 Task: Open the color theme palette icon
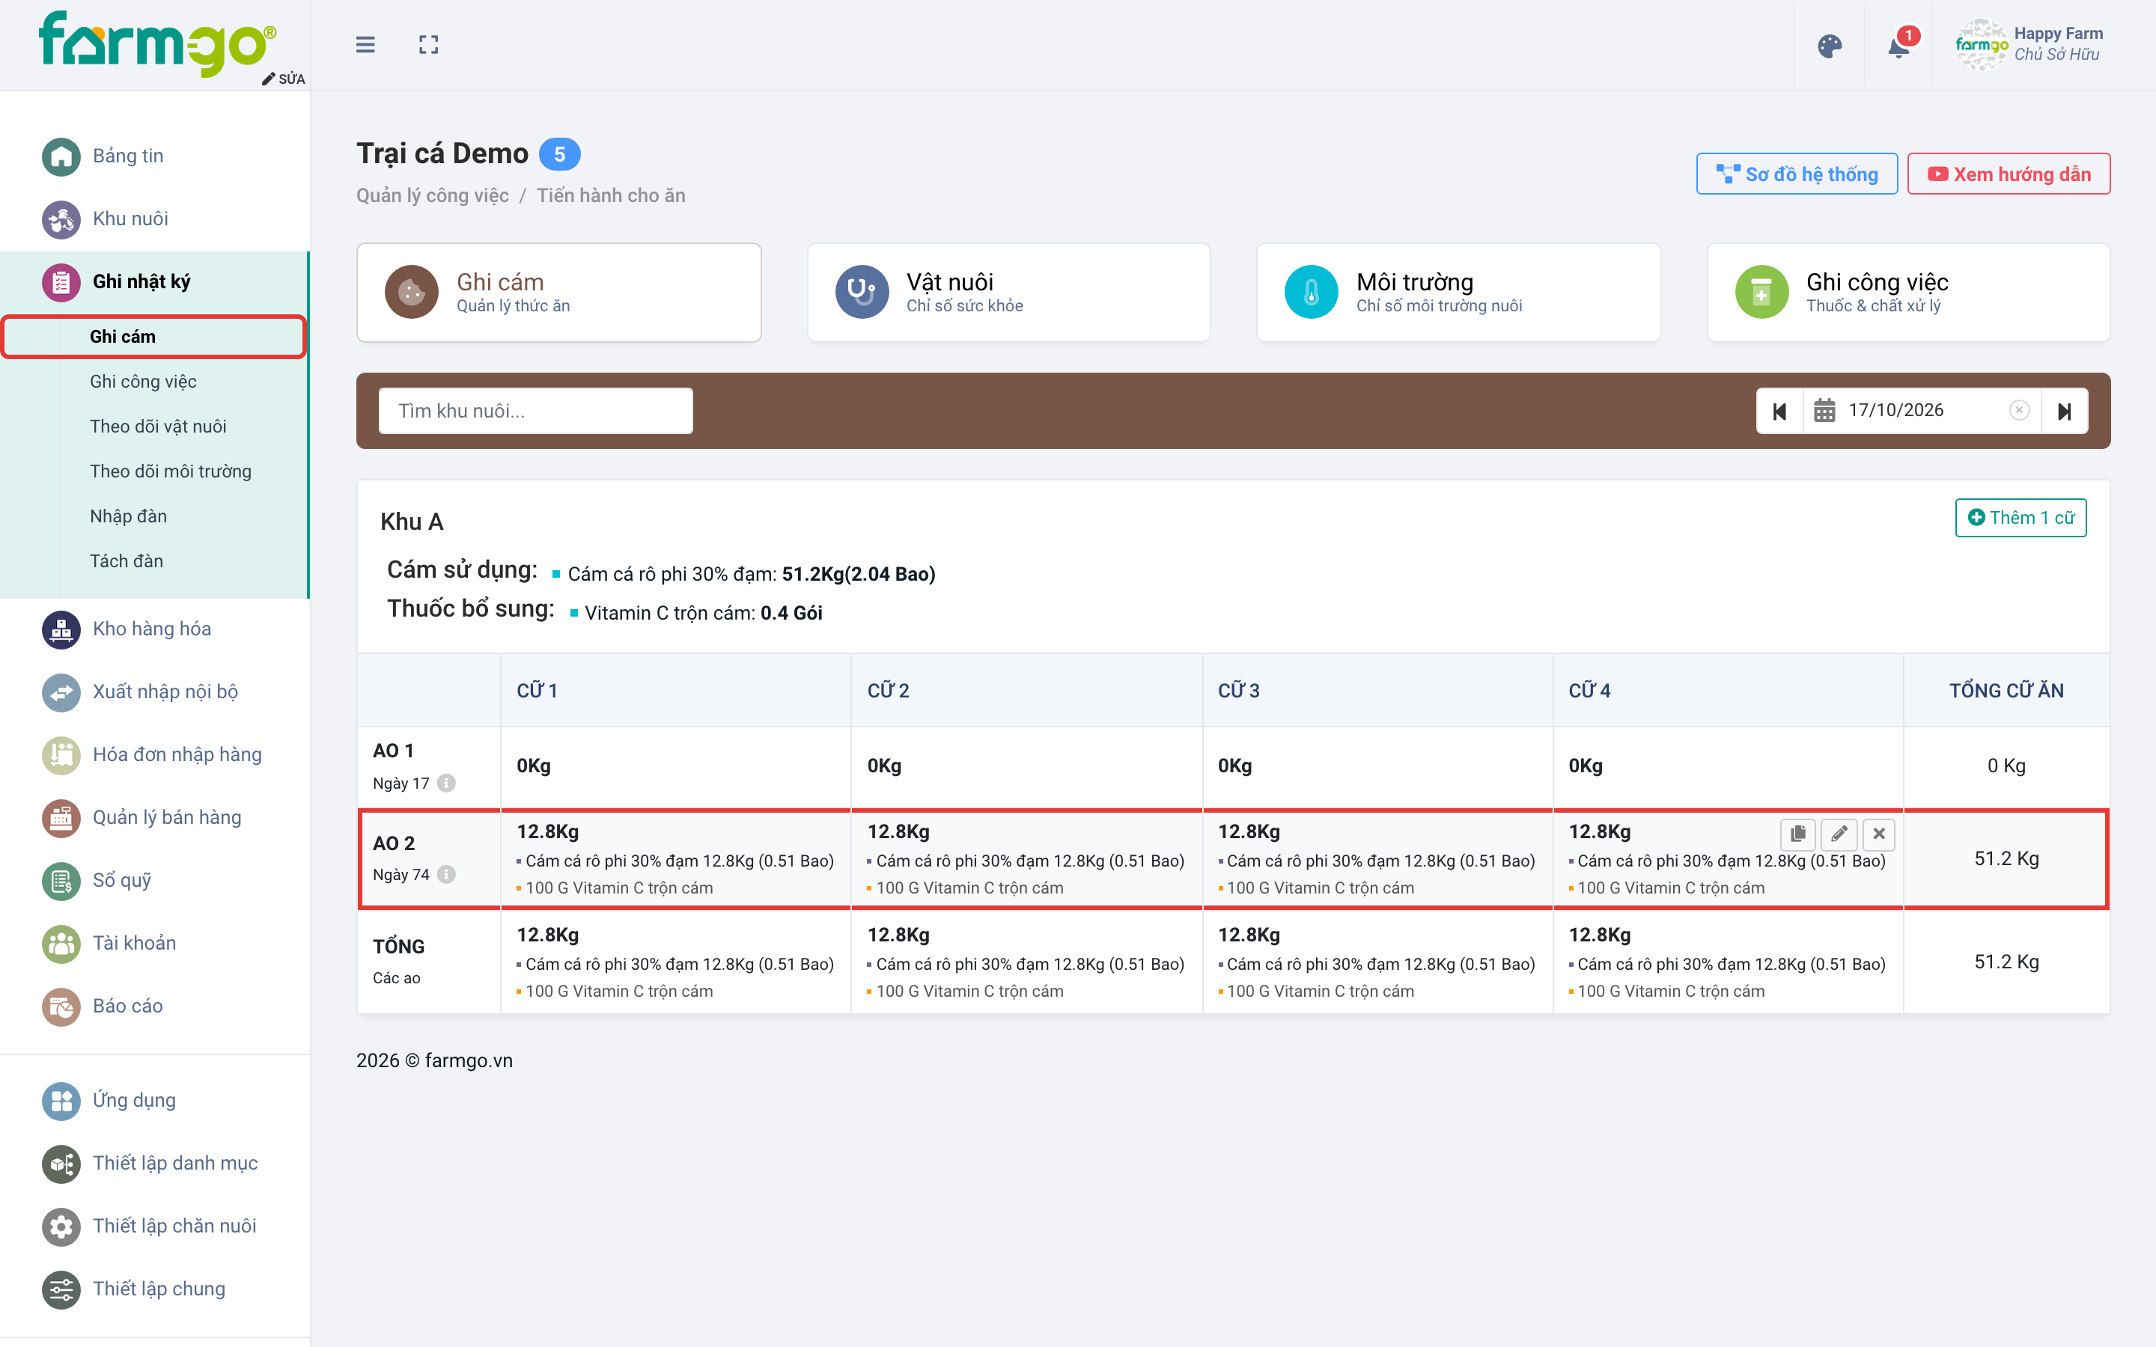[1829, 46]
